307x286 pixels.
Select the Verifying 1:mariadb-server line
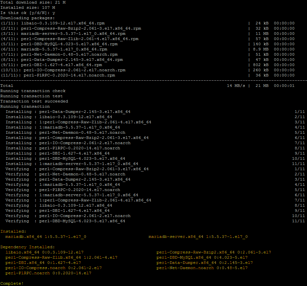(x=155, y=195)
